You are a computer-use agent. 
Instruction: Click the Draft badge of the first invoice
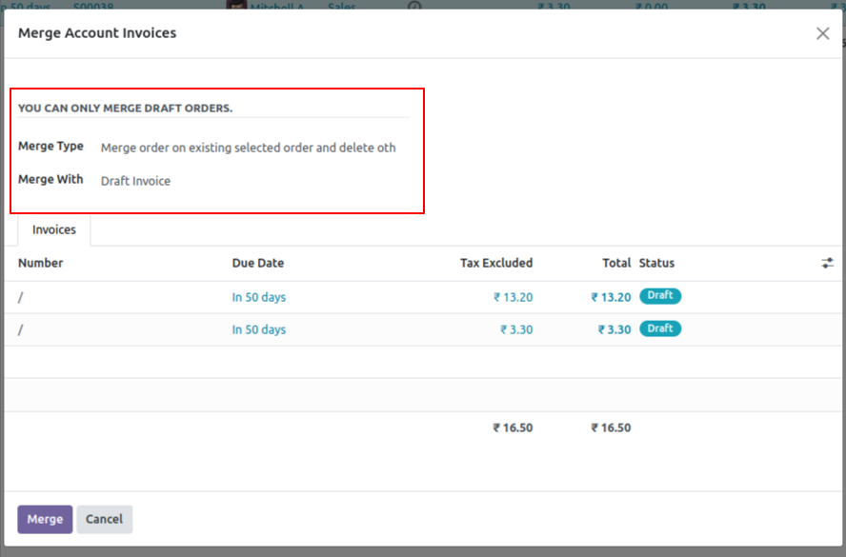point(660,296)
